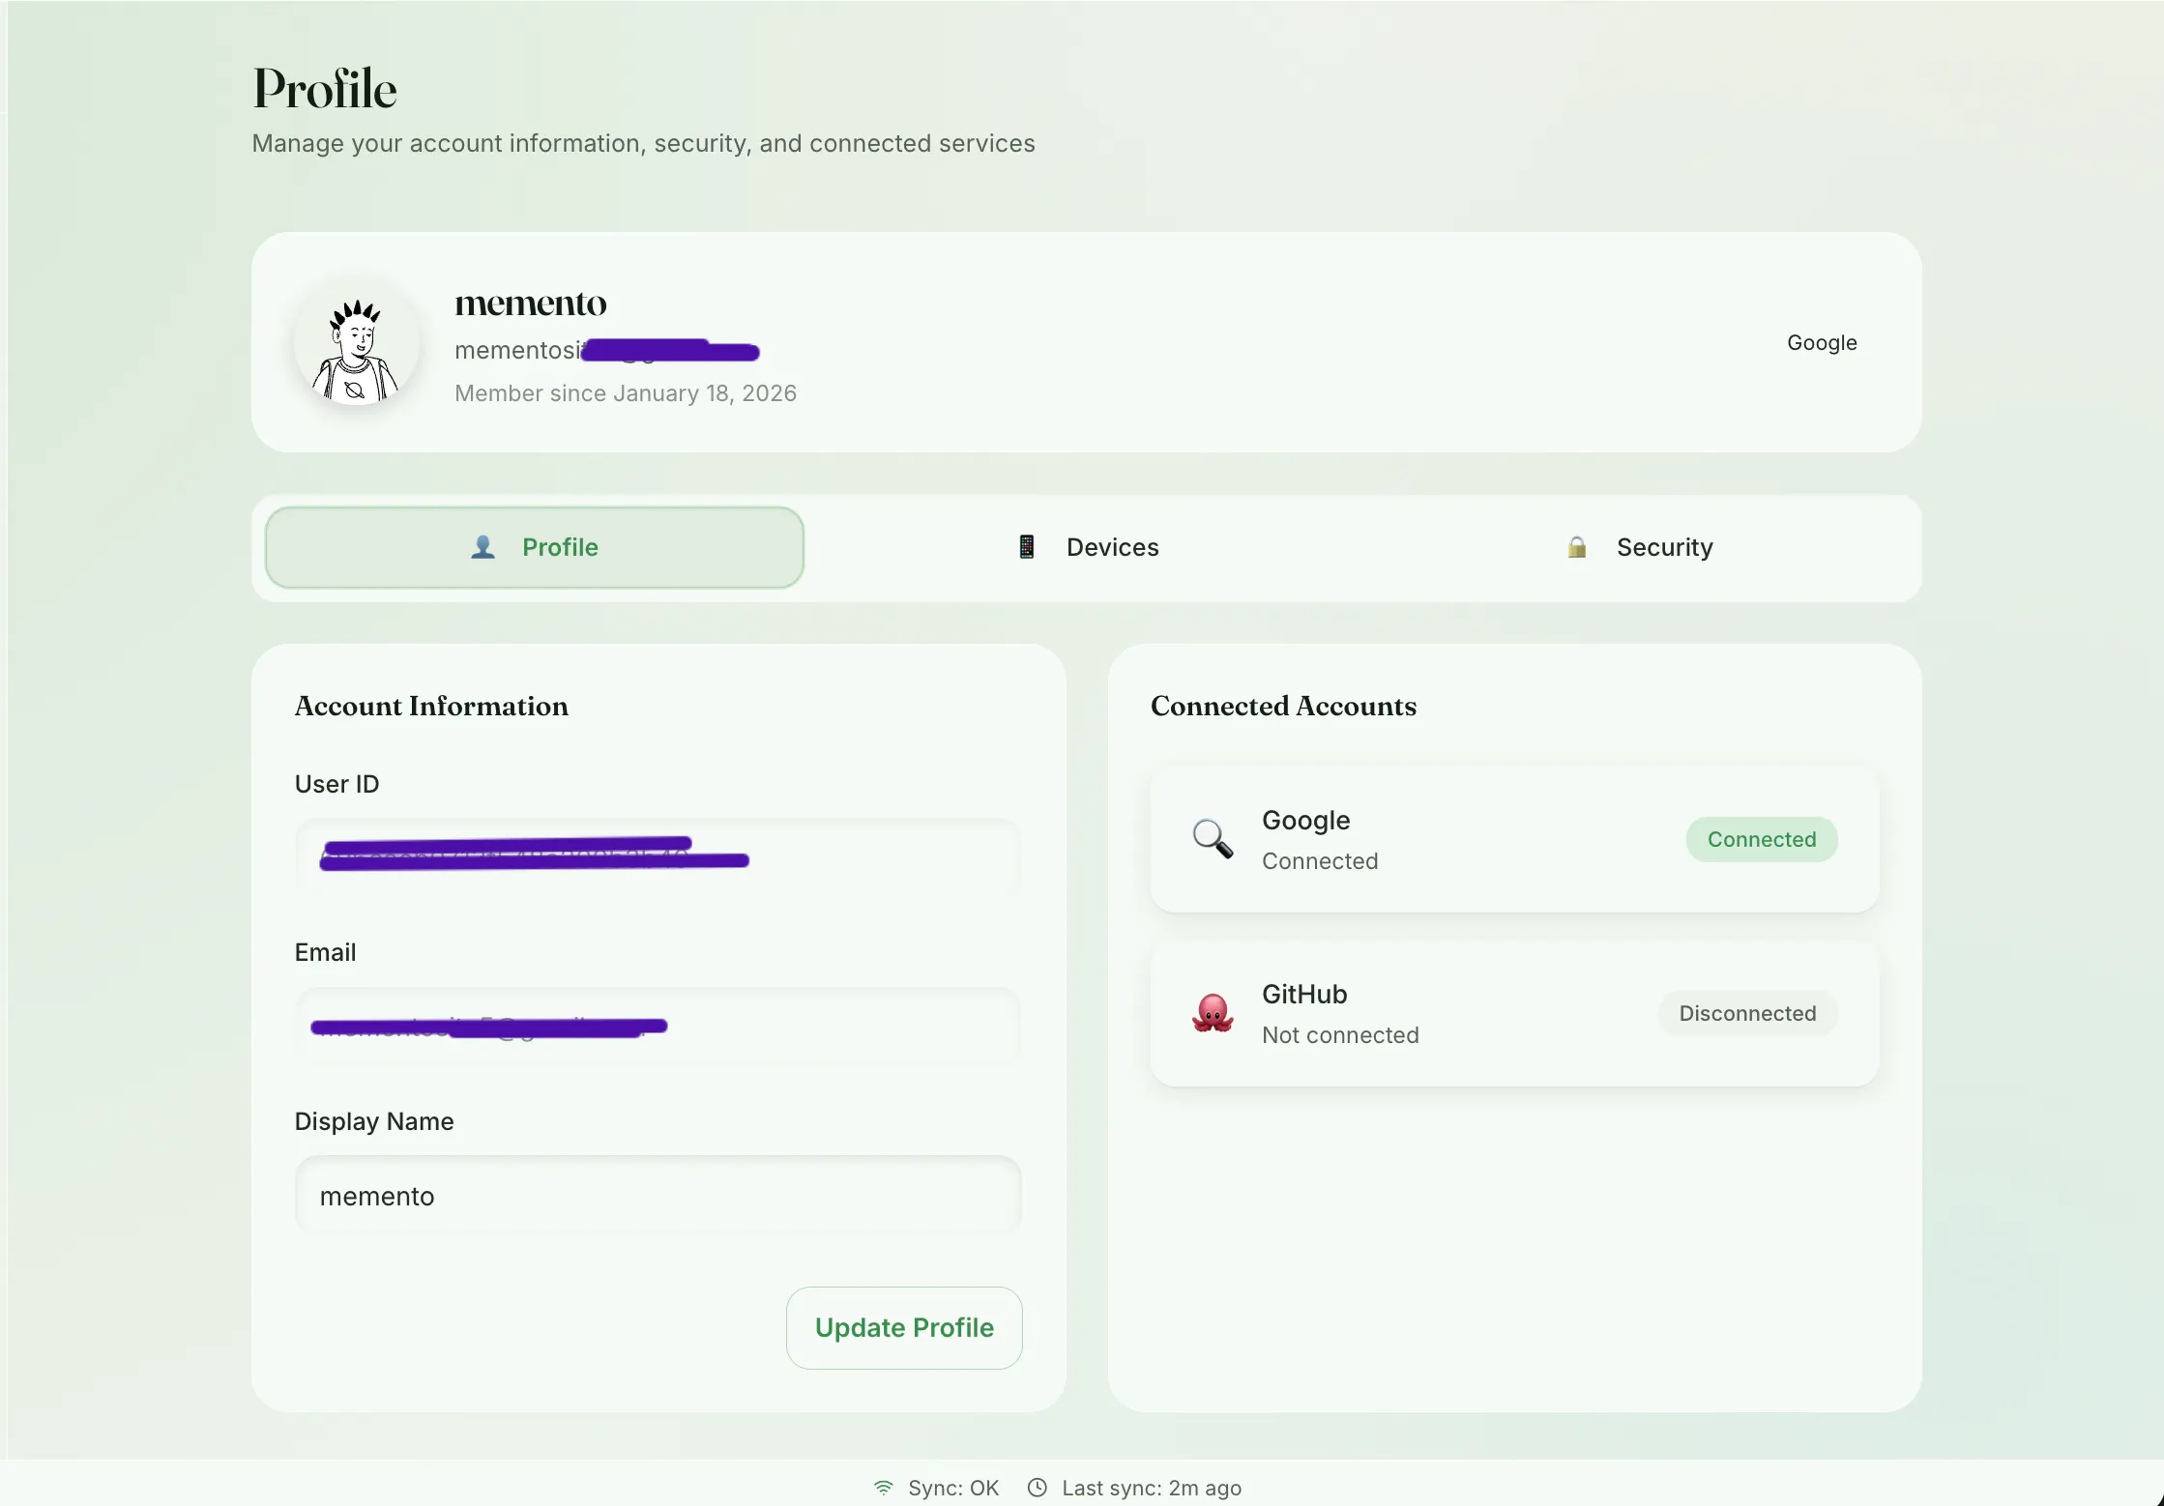Click the phone icon beside Devices

pos(1027,547)
